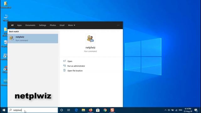Screen dimensions: 201x113
Task: Choose Open file location
Action: coord(75,71)
